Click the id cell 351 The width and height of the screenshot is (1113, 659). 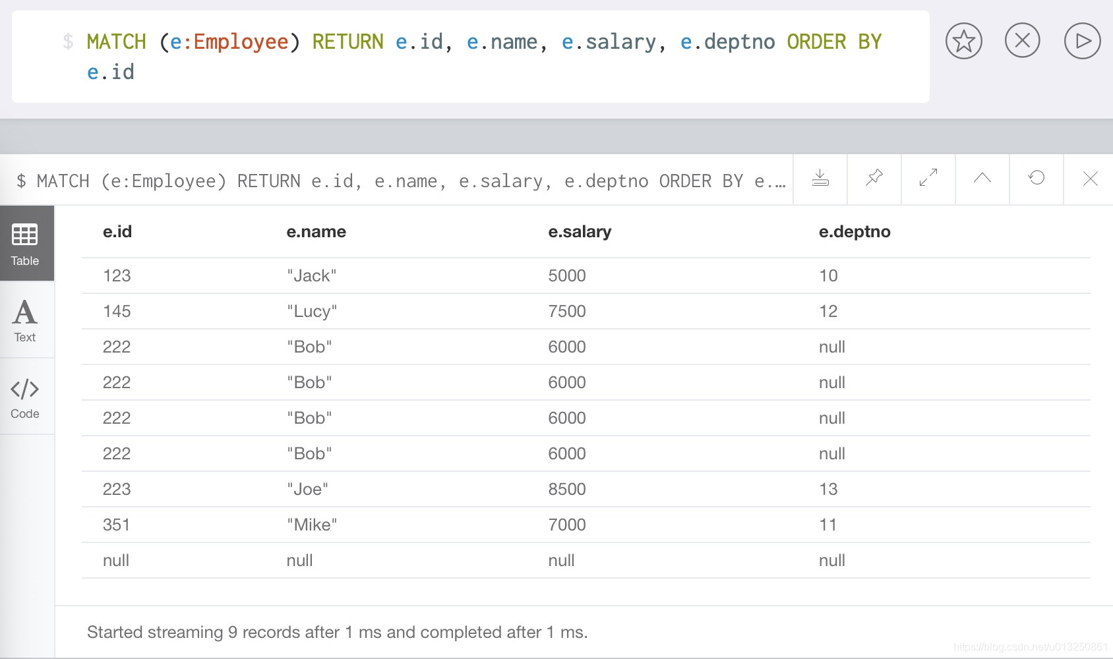pos(116,525)
